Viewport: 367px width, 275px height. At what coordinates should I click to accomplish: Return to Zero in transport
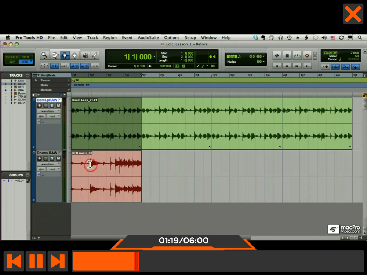coord(277,66)
